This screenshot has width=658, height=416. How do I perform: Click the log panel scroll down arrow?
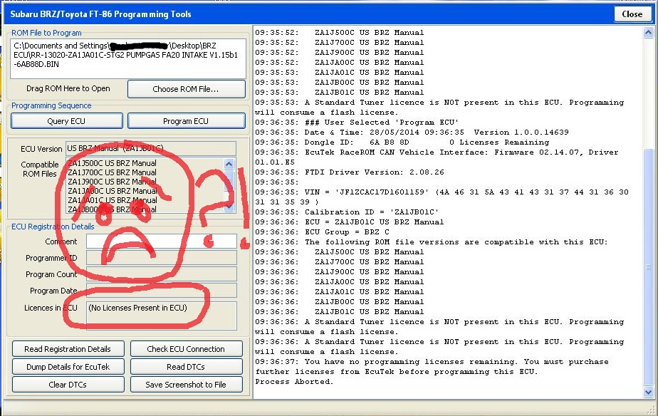click(649, 392)
